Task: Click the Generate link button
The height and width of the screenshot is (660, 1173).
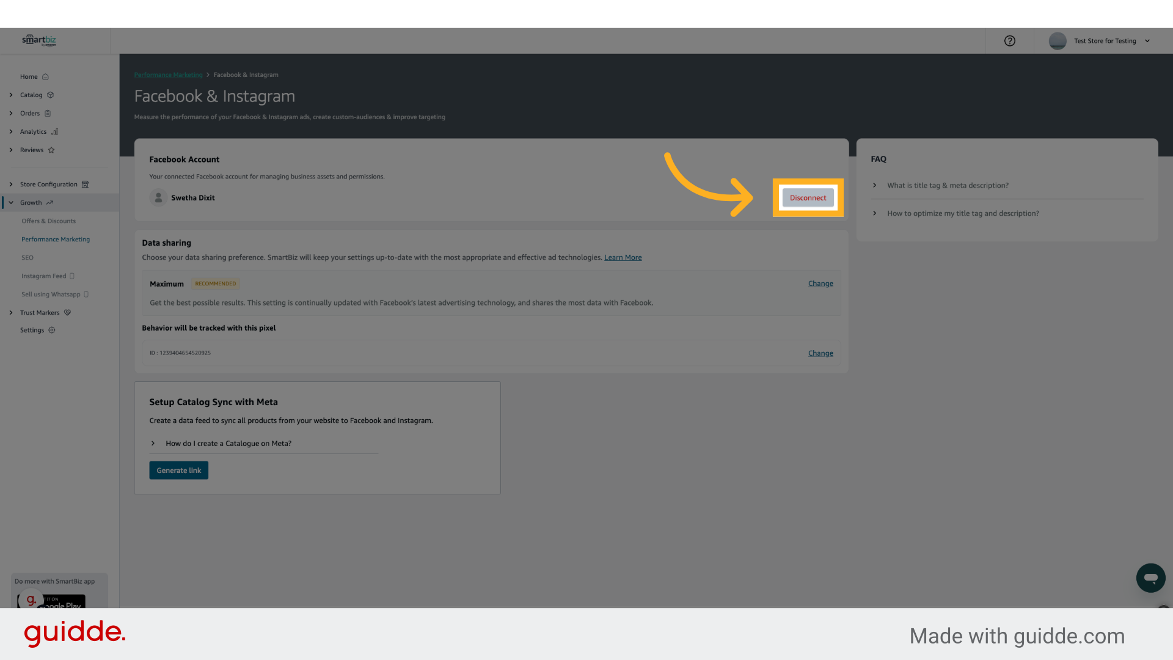Action: click(178, 471)
